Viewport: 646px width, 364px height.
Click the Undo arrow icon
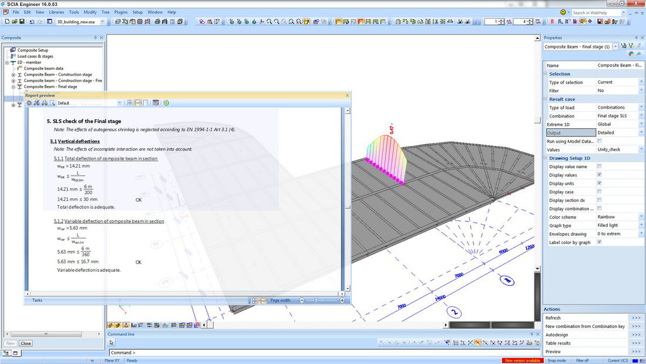pos(32,21)
